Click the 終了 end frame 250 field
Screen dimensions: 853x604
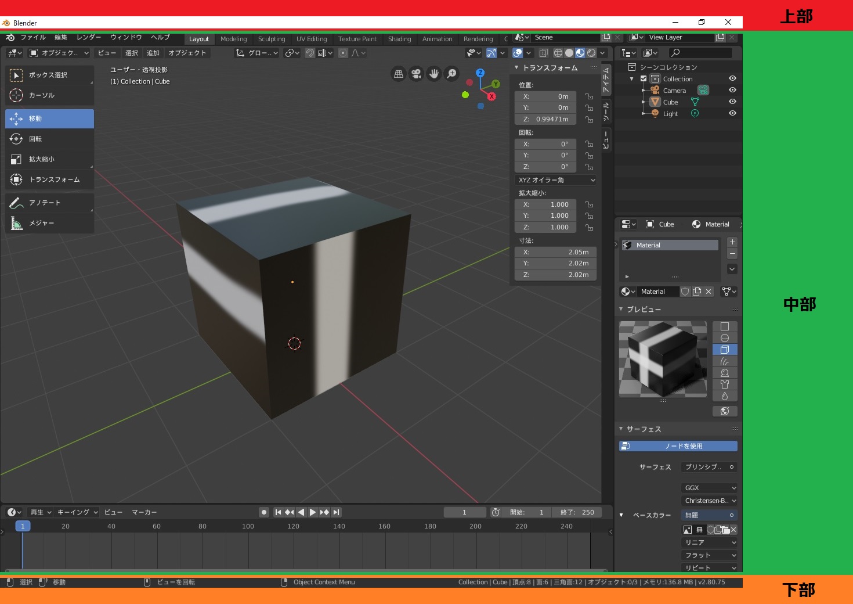pyautogui.click(x=576, y=512)
